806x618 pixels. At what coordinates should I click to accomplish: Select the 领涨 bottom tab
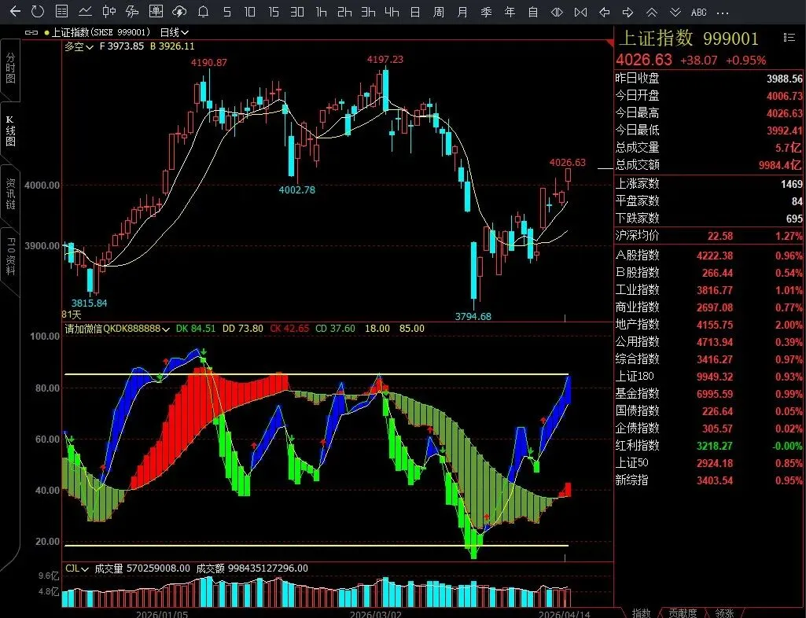tap(724, 612)
